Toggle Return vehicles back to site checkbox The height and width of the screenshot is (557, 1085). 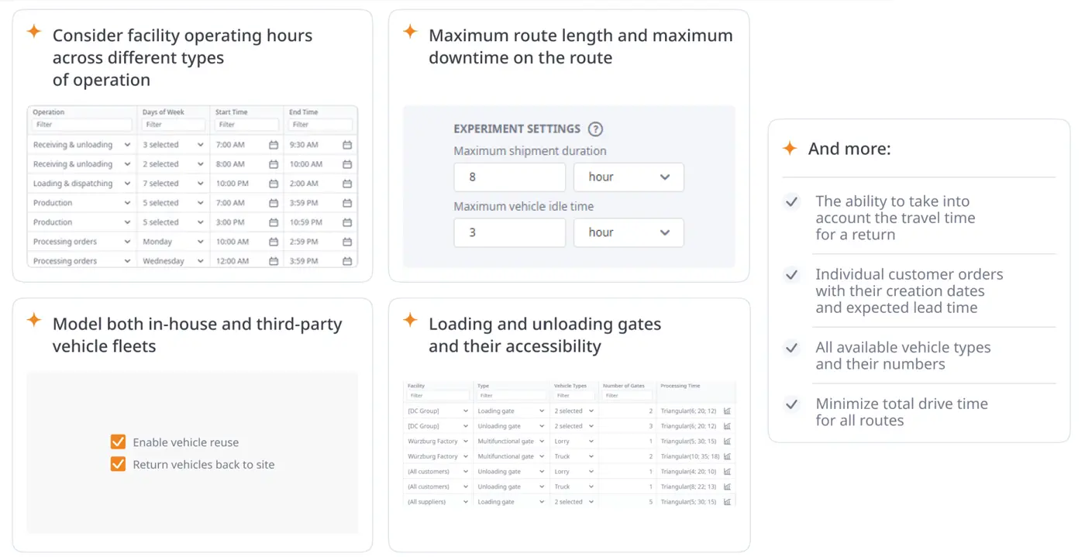(118, 465)
